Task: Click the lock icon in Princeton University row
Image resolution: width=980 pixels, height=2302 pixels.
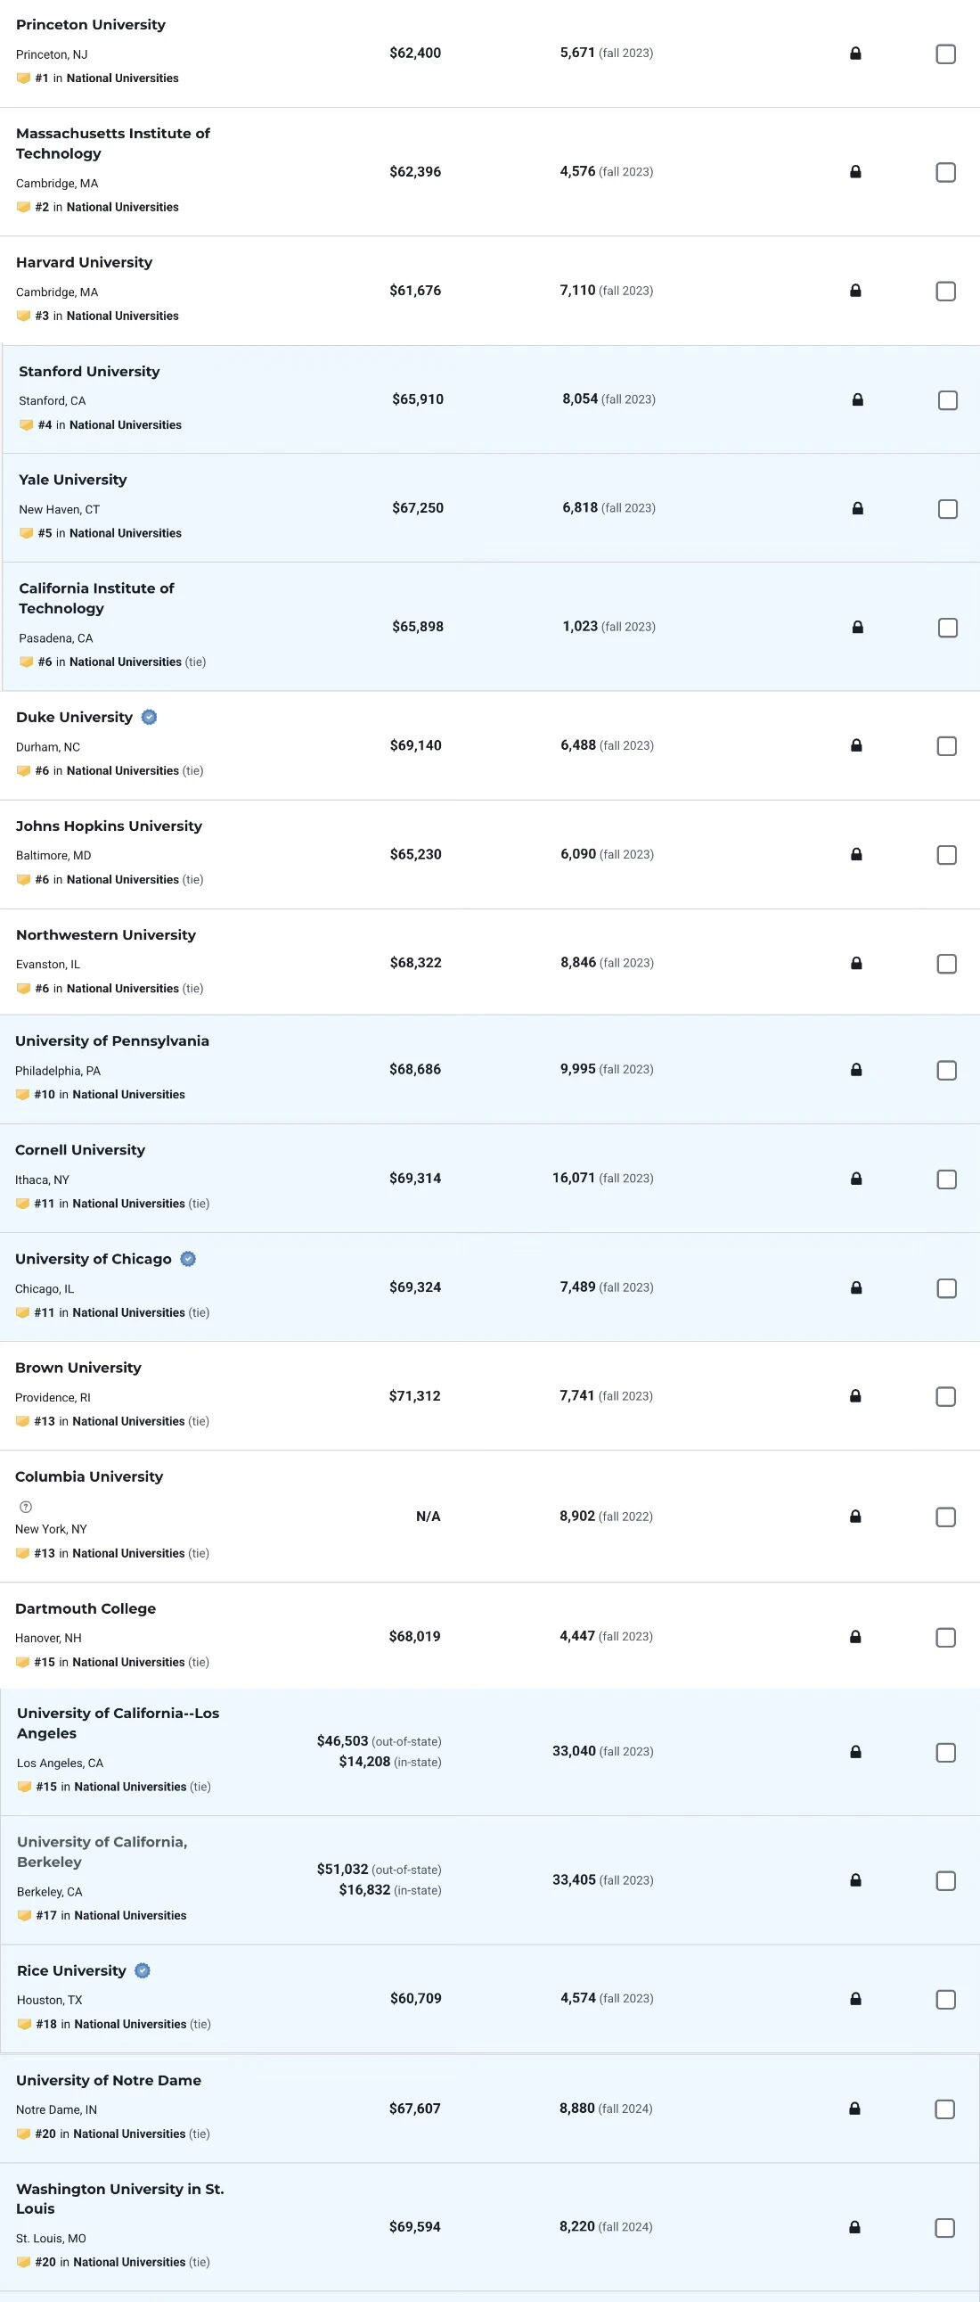Action: pos(855,53)
